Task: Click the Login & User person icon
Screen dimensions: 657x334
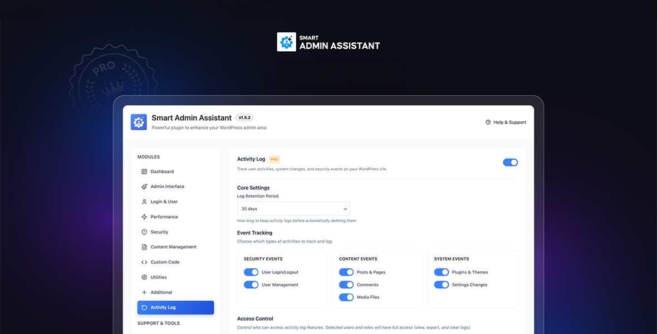Action: (144, 202)
